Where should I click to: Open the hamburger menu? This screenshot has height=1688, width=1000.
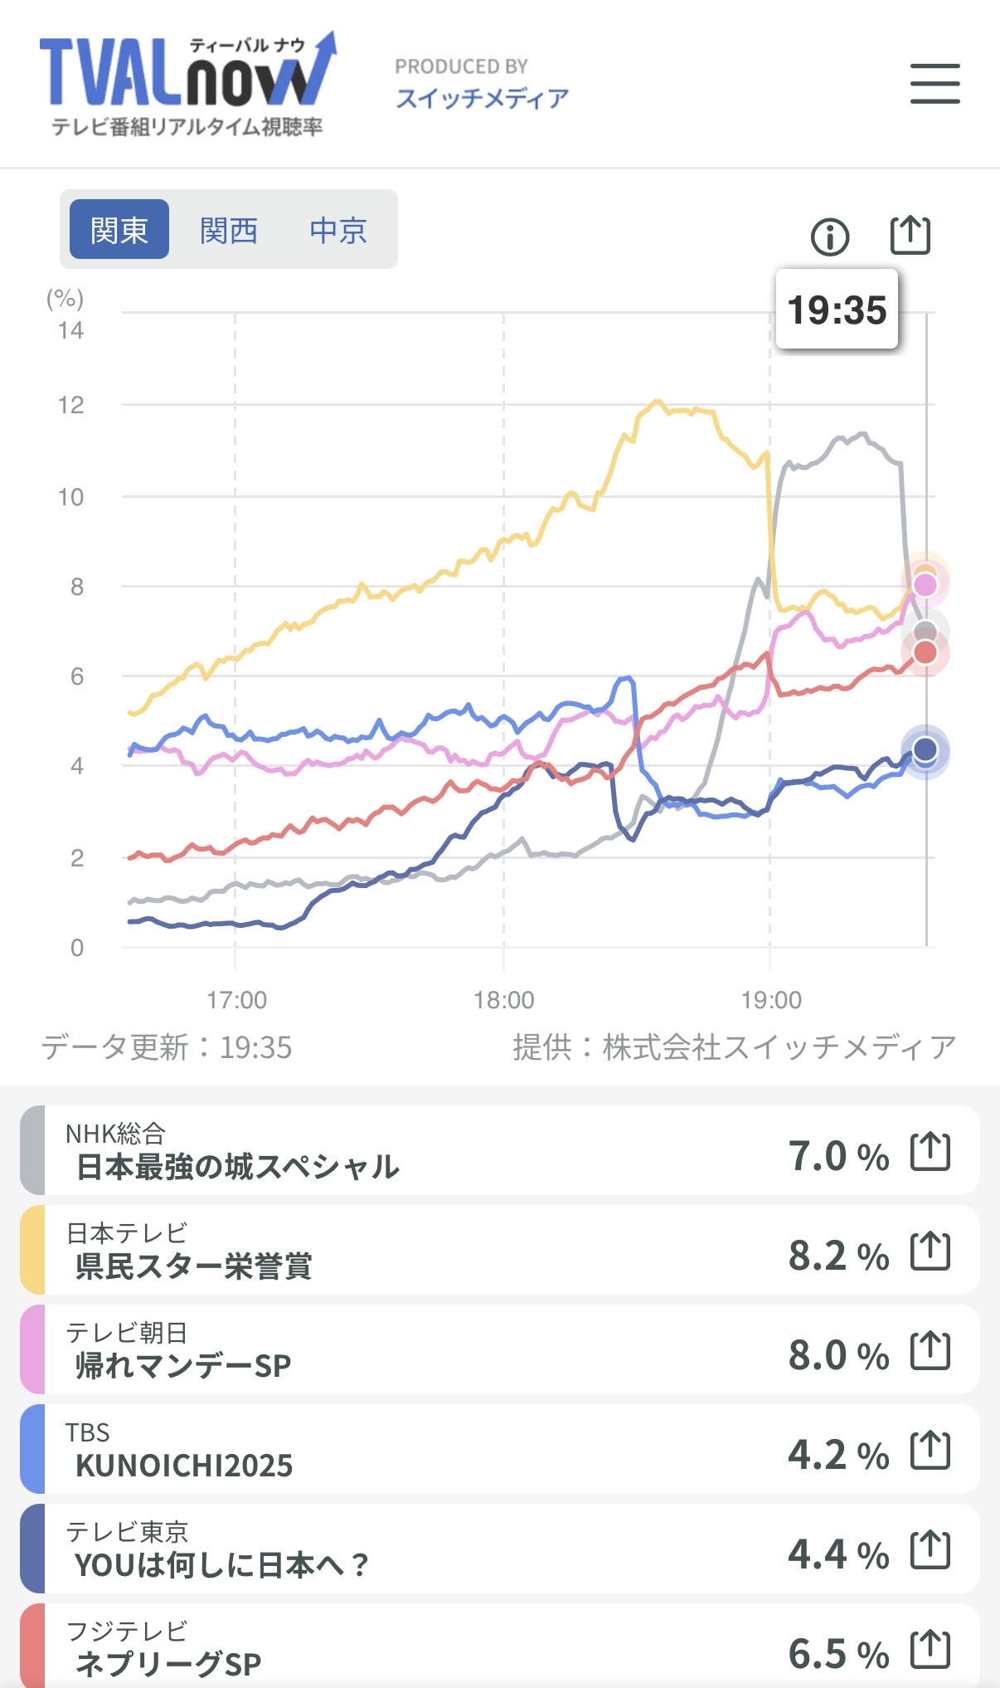coord(934,84)
